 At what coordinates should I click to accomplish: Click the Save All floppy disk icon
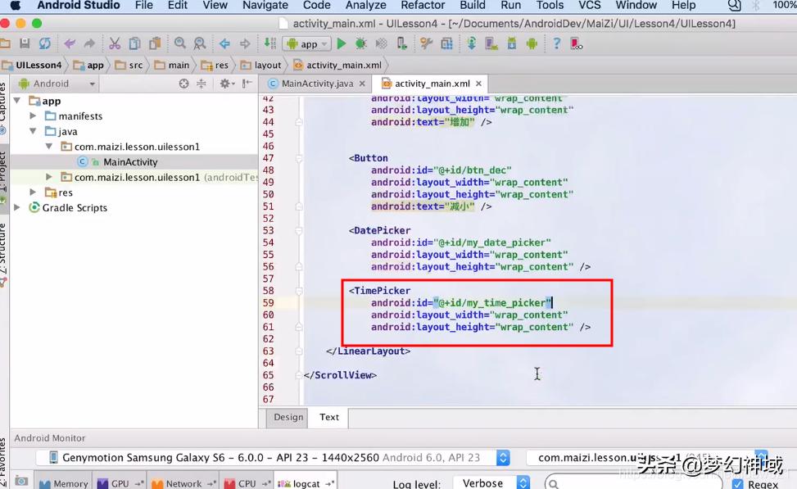[x=25, y=43]
